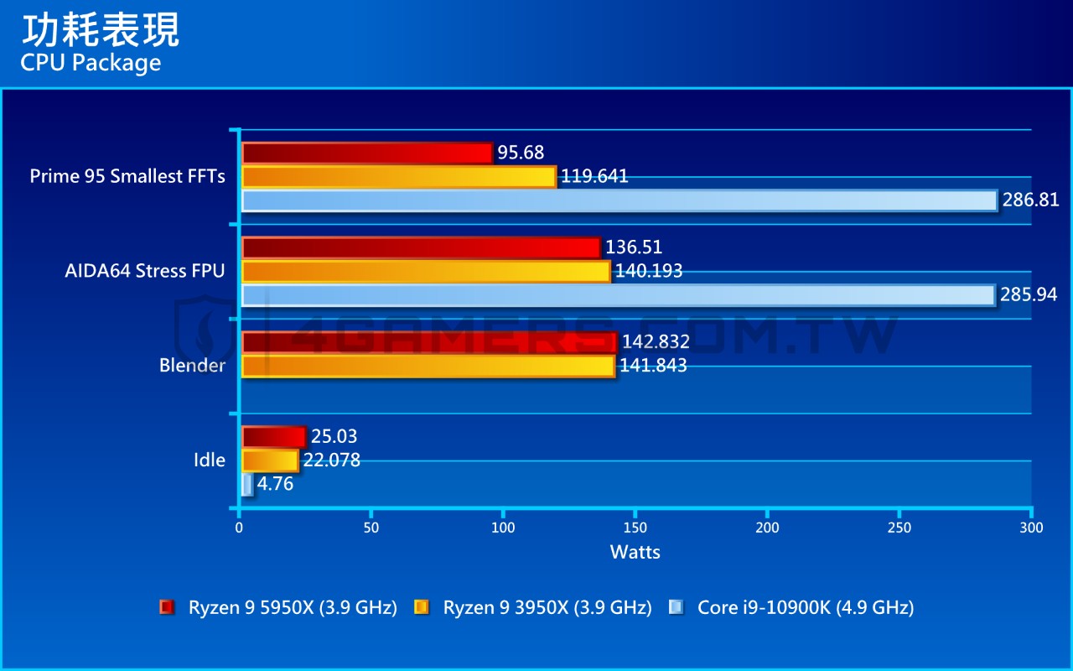Click the data value 22.078

coord(332,460)
